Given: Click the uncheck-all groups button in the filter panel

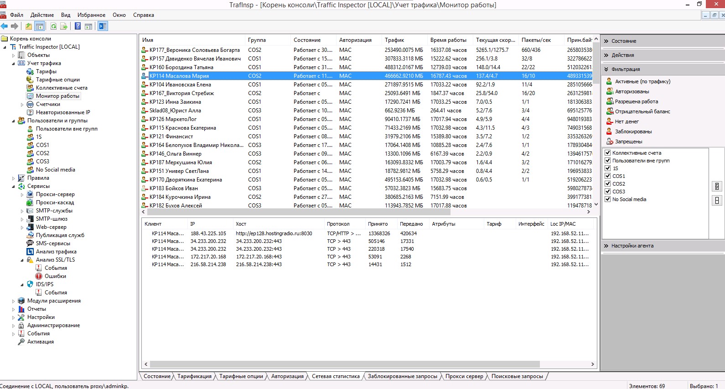Looking at the screenshot, I should pos(717,200).
